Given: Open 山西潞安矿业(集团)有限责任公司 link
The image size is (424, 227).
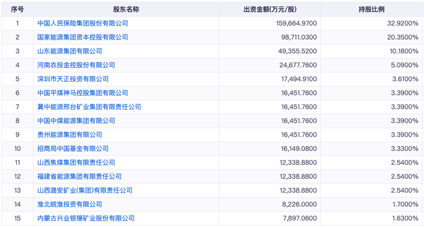Looking at the screenshot, I should 85,190.
